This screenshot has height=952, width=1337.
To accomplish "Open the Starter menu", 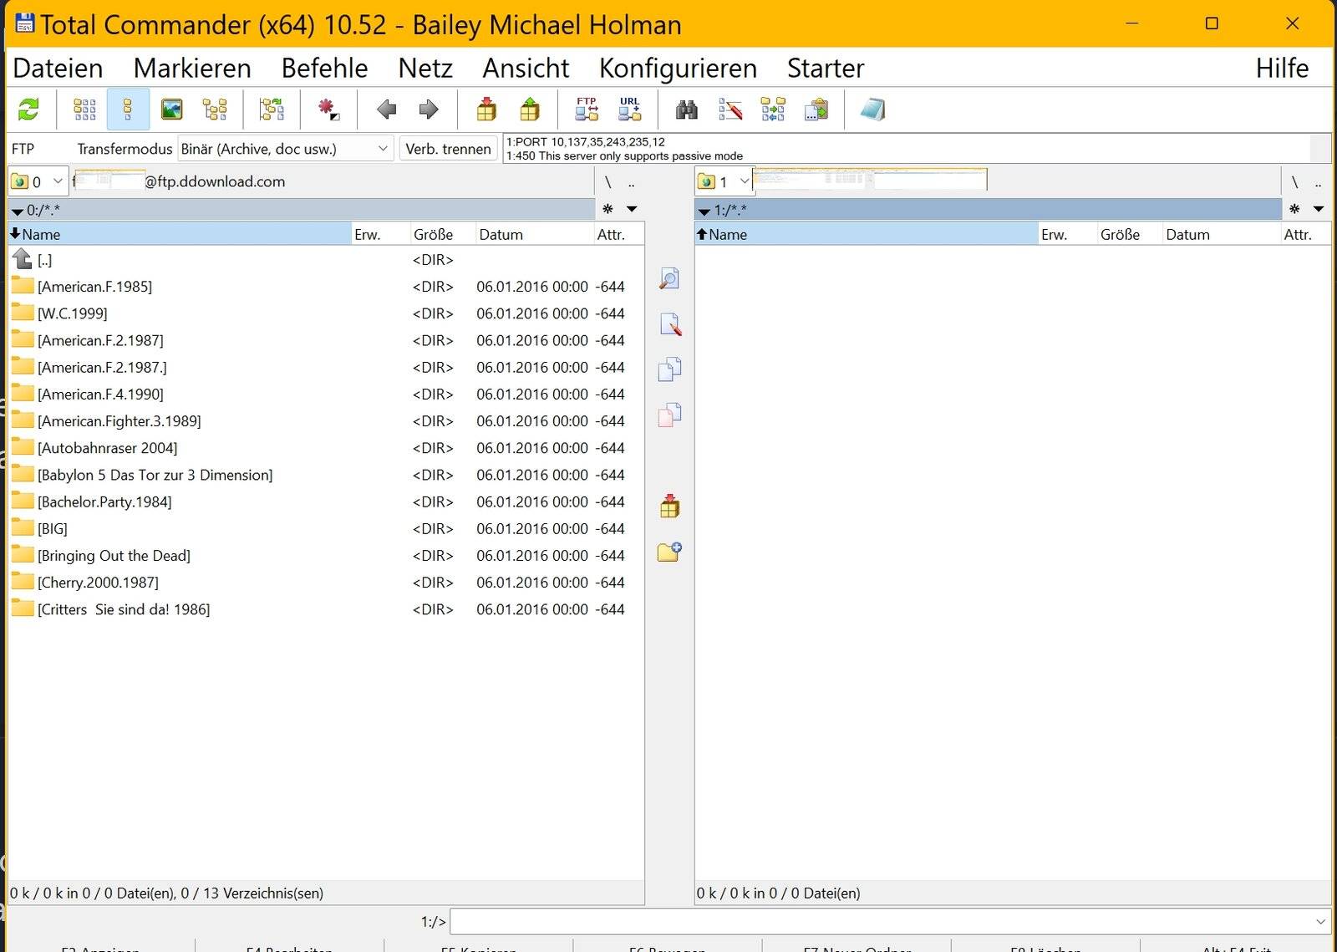I will [x=826, y=68].
